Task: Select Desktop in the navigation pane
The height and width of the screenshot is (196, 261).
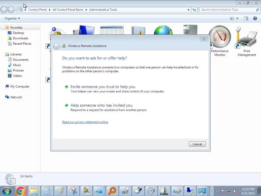Action: coord(18,33)
